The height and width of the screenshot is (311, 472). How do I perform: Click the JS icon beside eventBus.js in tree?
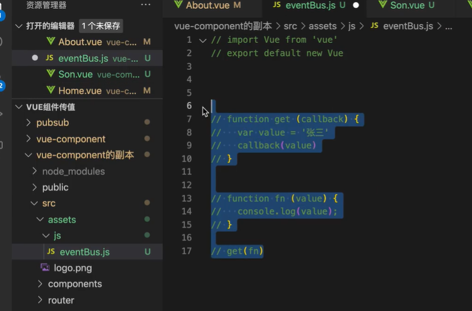tap(51, 251)
